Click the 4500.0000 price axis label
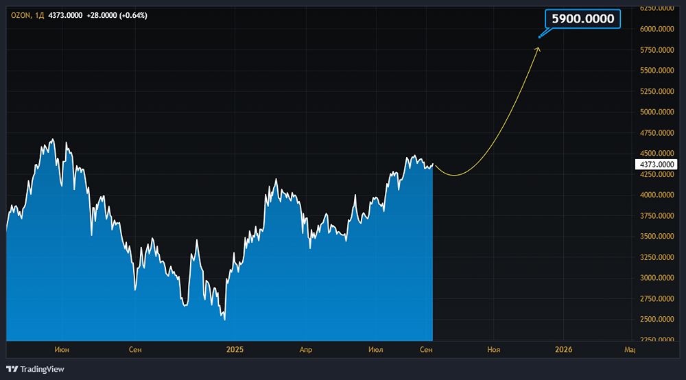Image resolution: width=686 pixels, height=380 pixels. [657, 154]
